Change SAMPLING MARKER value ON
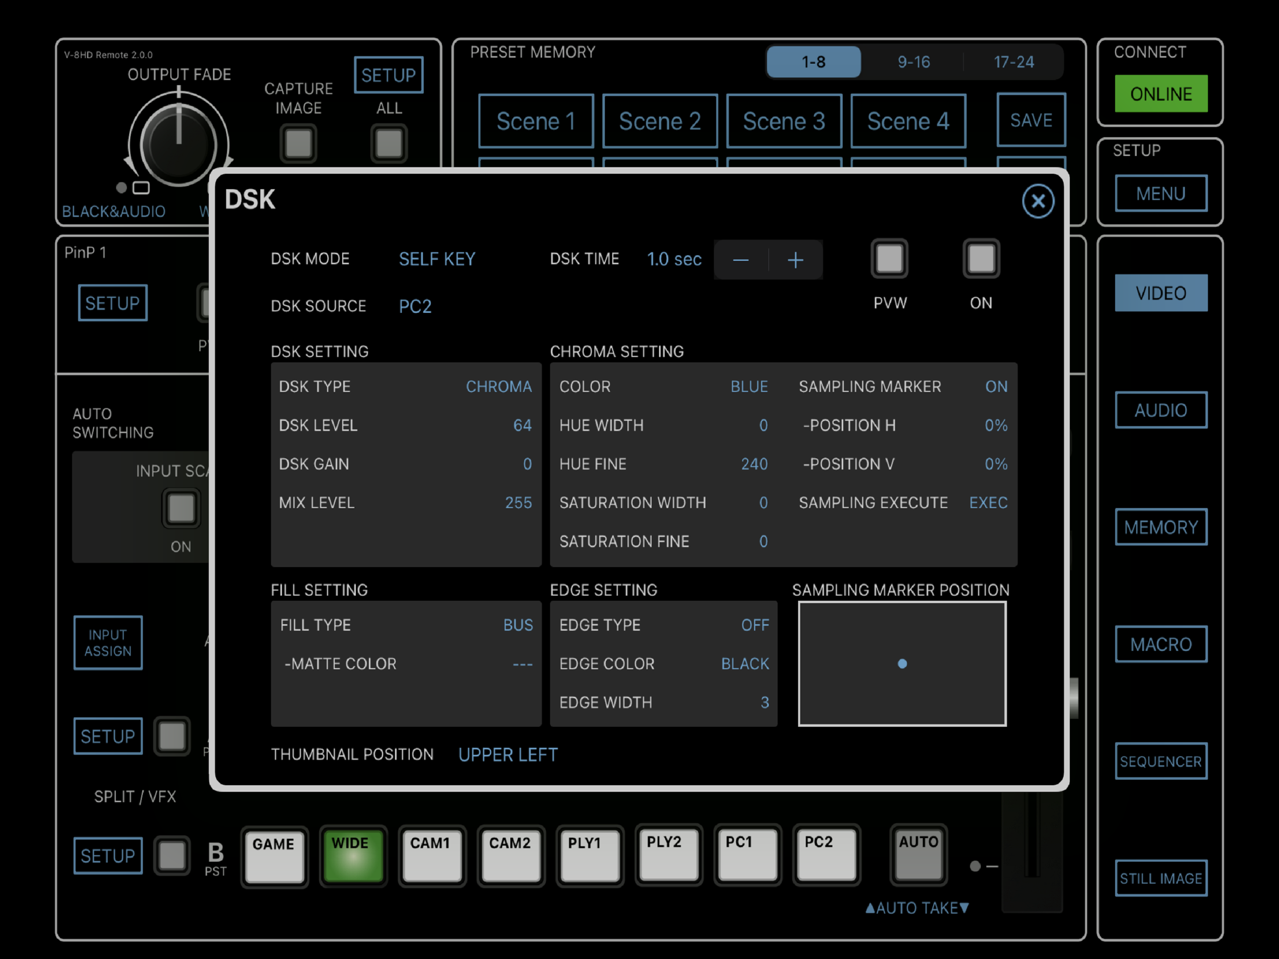Viewport: 1279px width, 959px height. click(996, 386)
